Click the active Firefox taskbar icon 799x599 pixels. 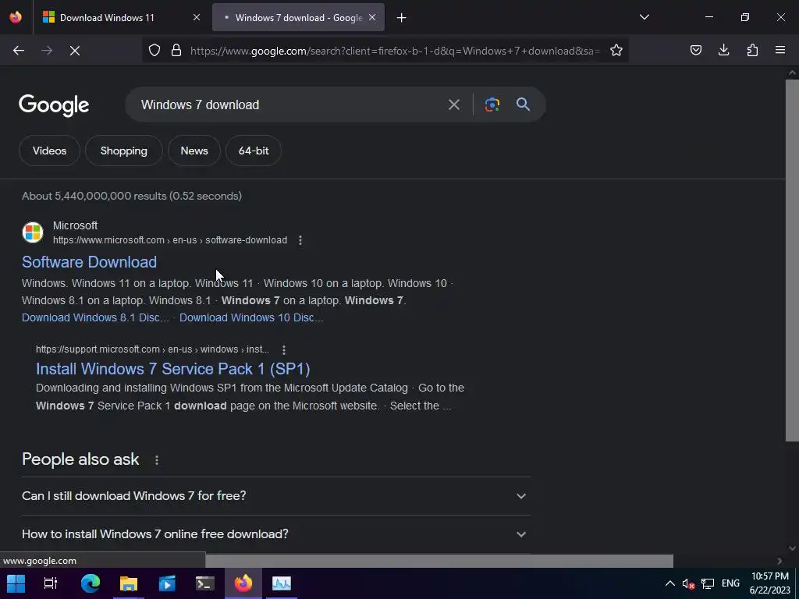[243, 583]
